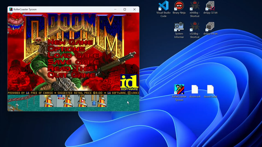
Task: Click the RollerCoaster Tycoon title bar app icon
Action: pos(11,9)
